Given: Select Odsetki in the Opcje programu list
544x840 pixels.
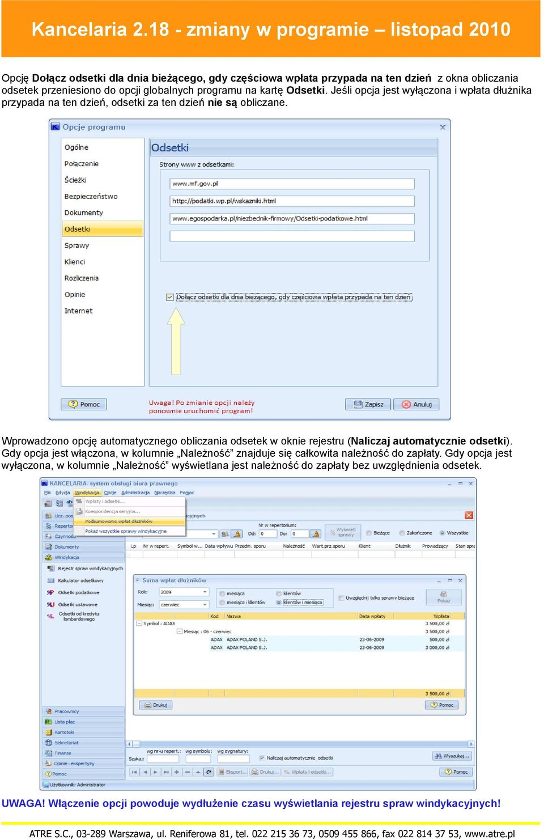Looking at the screenshot, I should tap(103, 229).
